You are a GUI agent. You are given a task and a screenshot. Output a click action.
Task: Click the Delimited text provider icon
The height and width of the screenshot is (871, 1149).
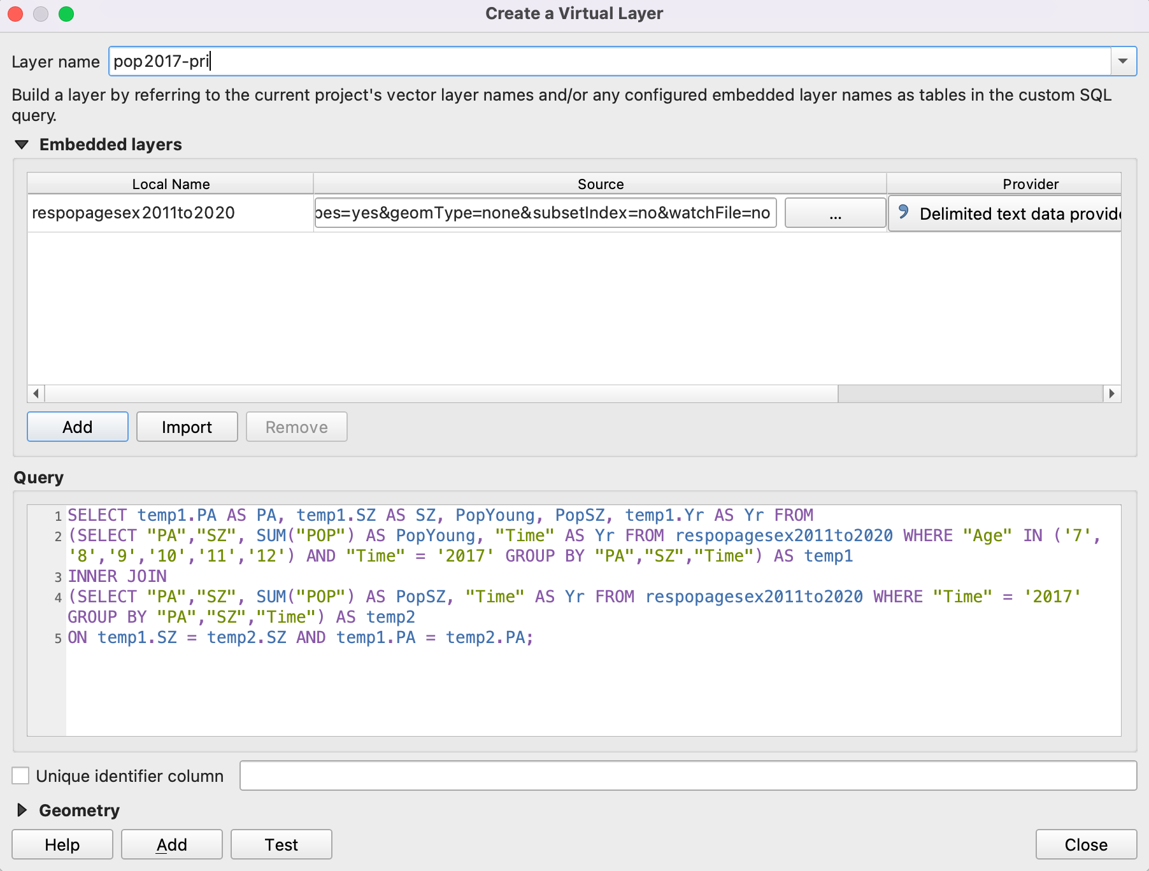903,212
